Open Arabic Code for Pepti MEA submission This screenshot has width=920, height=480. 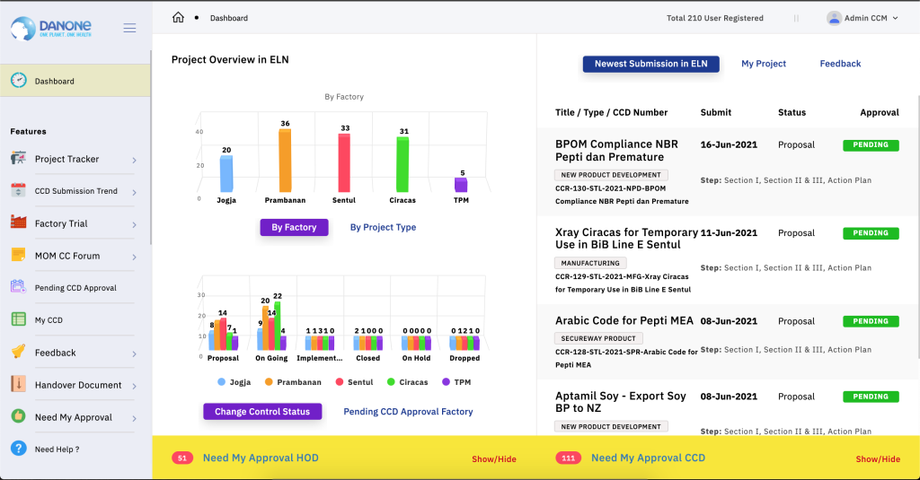coord(624,320)
